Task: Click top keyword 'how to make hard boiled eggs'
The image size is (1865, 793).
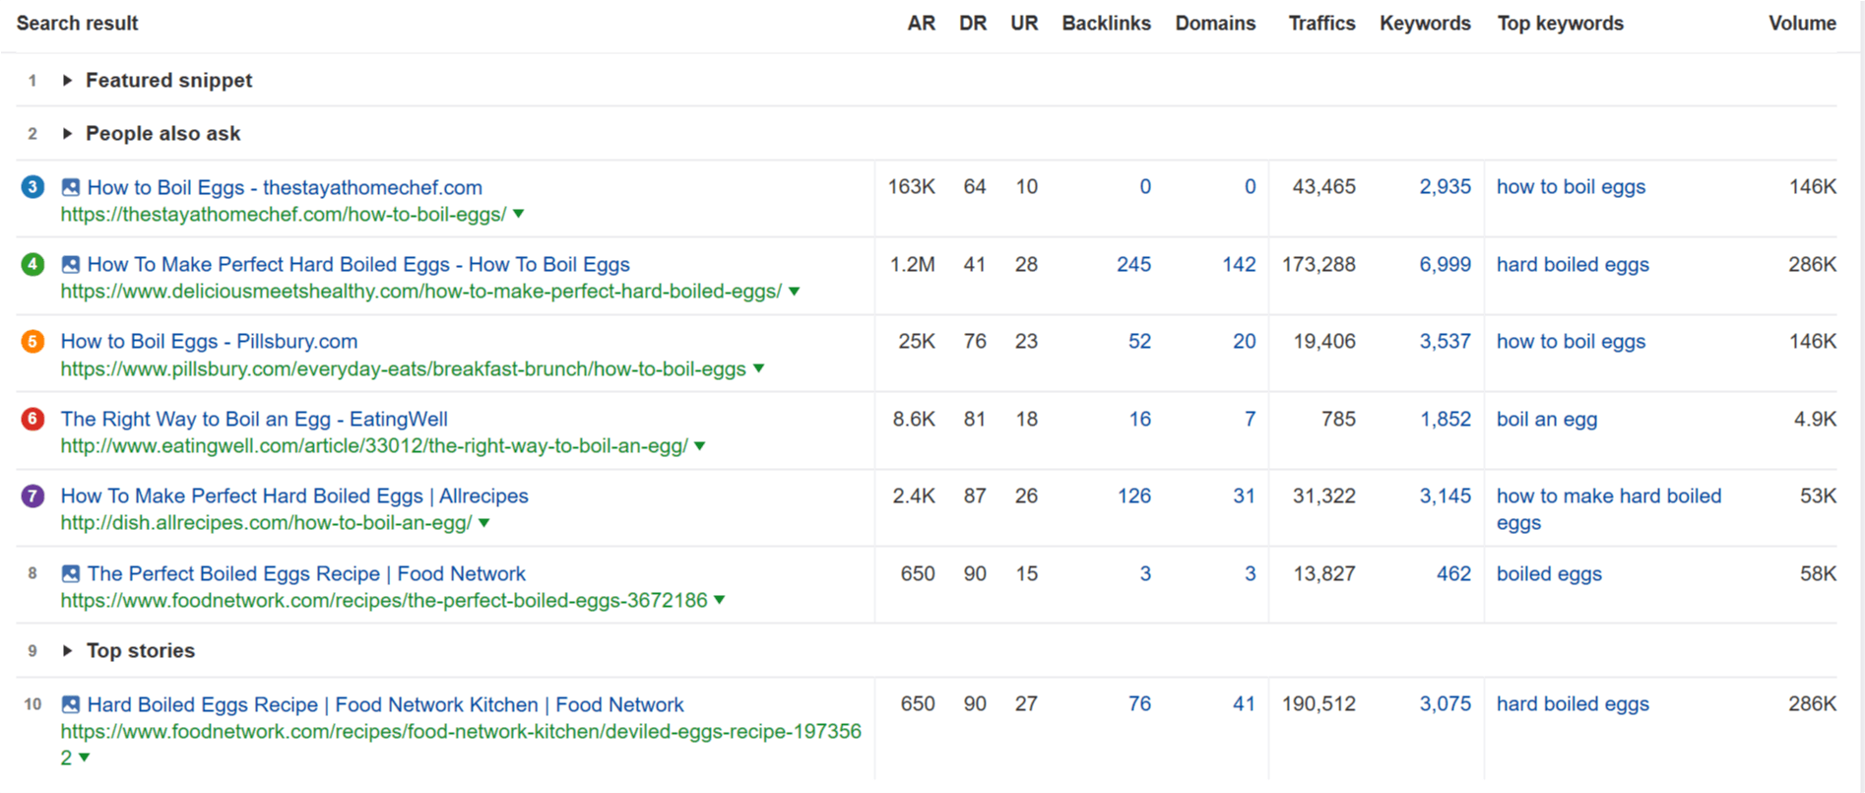Action: click(x=1609, y=509)
